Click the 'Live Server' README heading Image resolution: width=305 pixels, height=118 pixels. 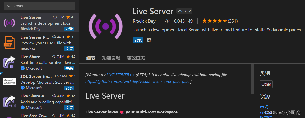[105, 96]
